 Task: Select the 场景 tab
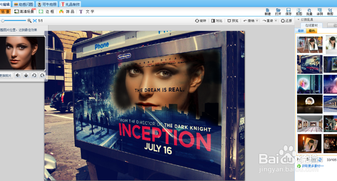pyautogui.click(x=5, y=11)
